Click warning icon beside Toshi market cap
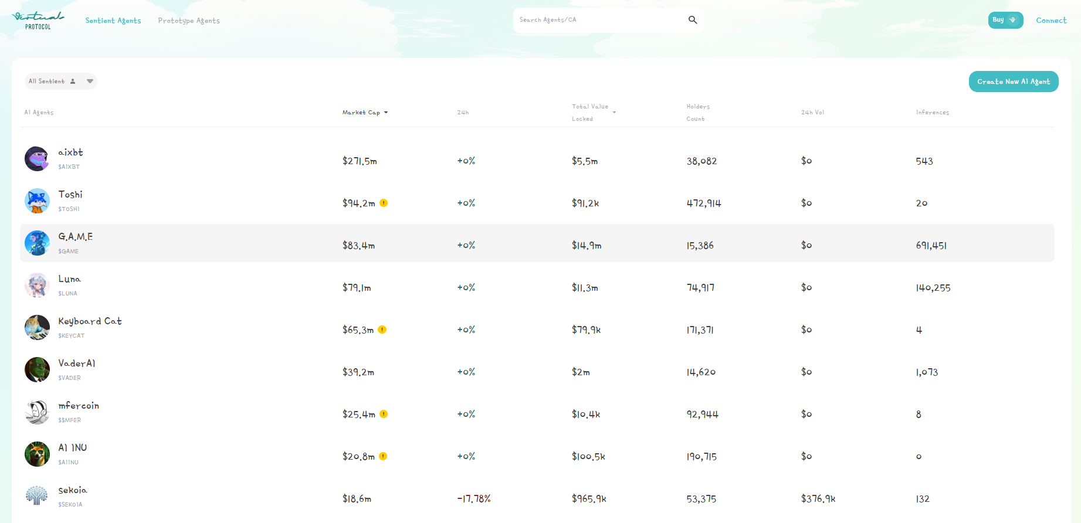 [x=384, y=203]
